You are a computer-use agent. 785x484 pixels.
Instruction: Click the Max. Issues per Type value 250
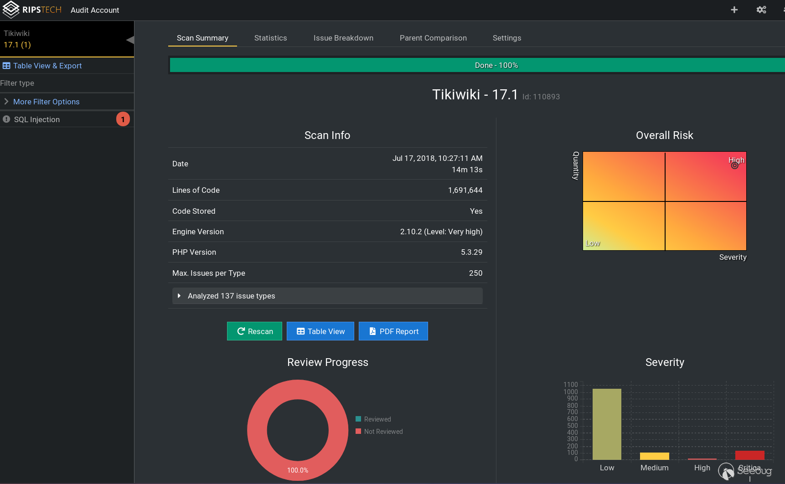tap(475, 273)
